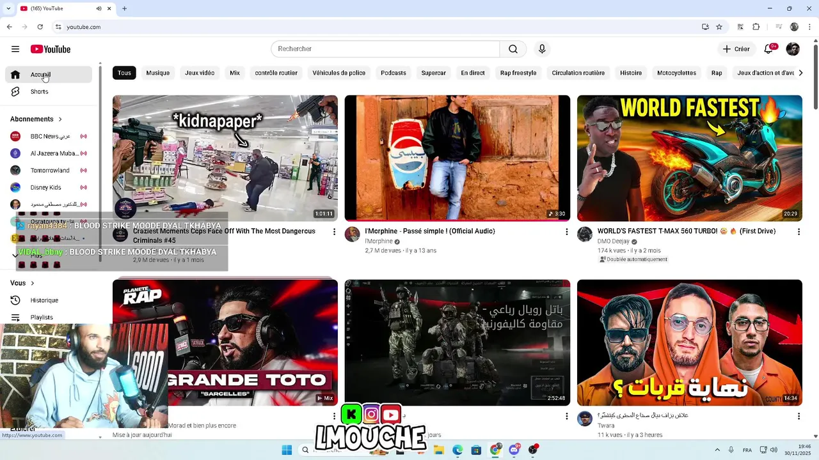Screen dimensions: 819x460
Task: Expand the Vous section
Action: pyautogui.click(x=22, y=283)
